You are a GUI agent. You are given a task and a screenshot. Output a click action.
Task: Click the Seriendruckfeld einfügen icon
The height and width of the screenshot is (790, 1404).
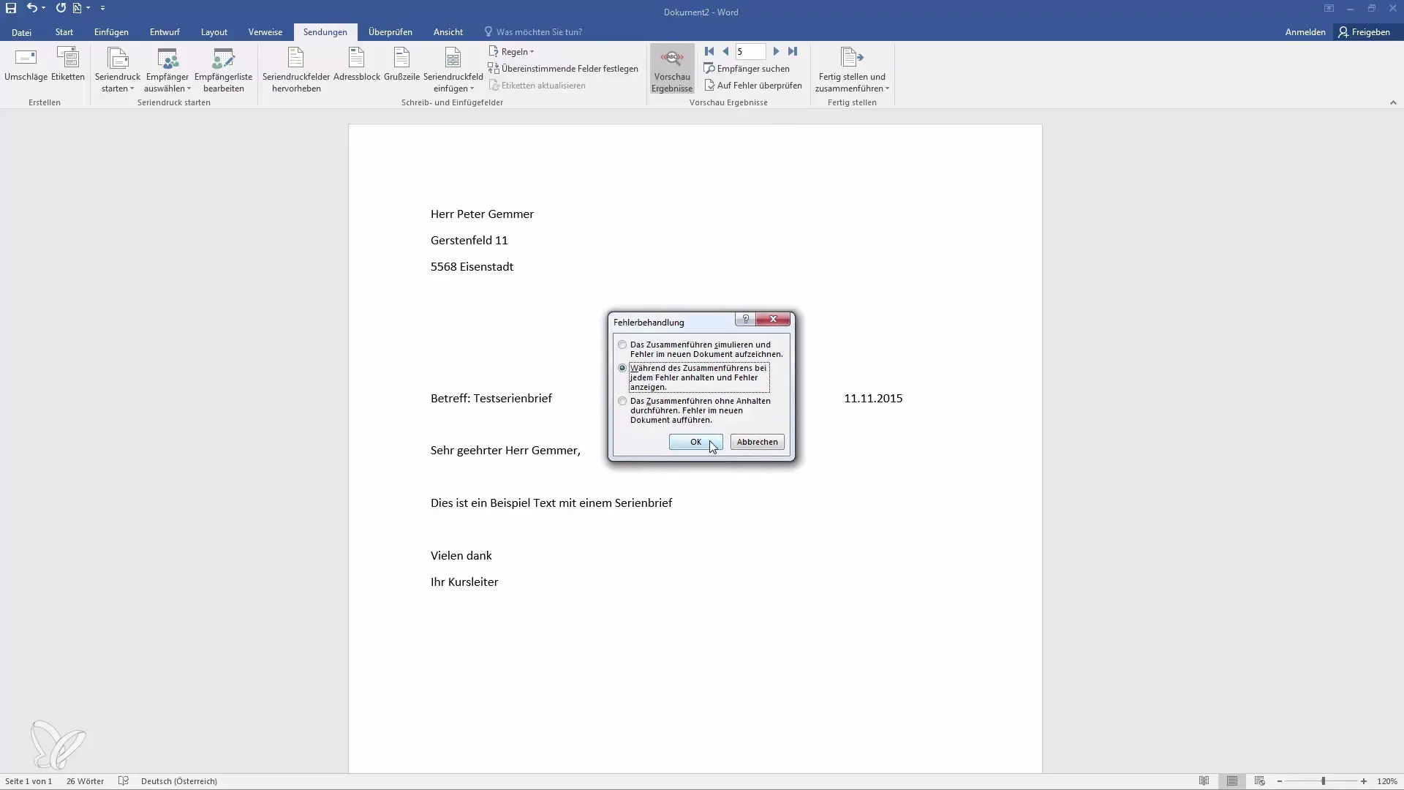coord(453,59)
